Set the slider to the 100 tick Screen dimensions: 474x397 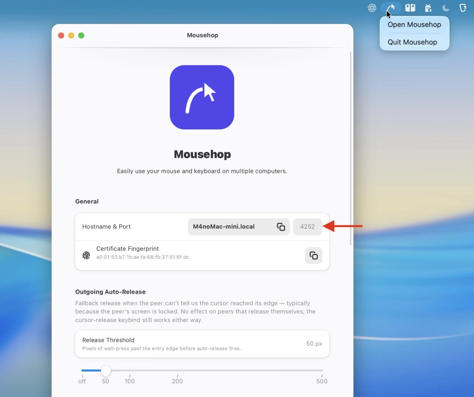[130, 370]
